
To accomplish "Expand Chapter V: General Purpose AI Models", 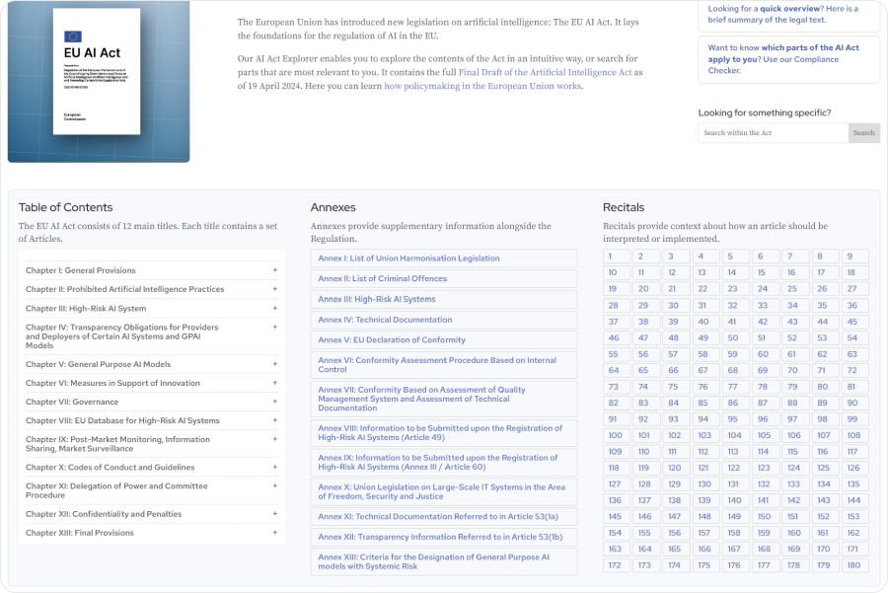I will pos(151,364).
